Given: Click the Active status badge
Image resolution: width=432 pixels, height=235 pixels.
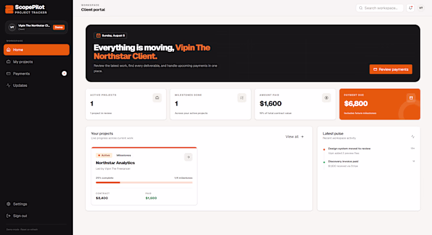Looking at the screenshot, I should point(104,155).
